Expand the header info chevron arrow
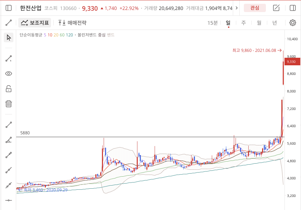 coord(237,8)
